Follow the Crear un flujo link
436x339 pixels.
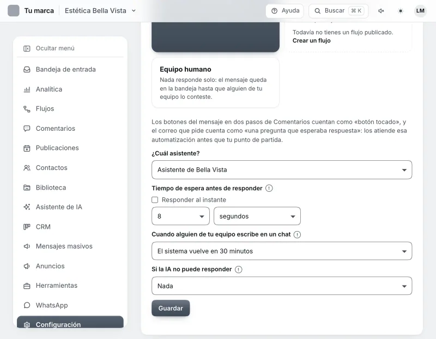311,40
